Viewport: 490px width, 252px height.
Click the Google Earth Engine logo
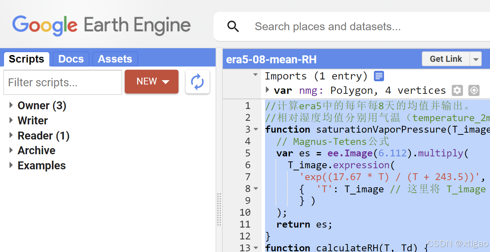click(101, 26)
